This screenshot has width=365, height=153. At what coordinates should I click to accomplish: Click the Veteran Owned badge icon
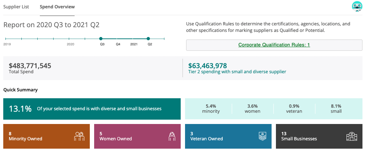[x=262, y=136]
